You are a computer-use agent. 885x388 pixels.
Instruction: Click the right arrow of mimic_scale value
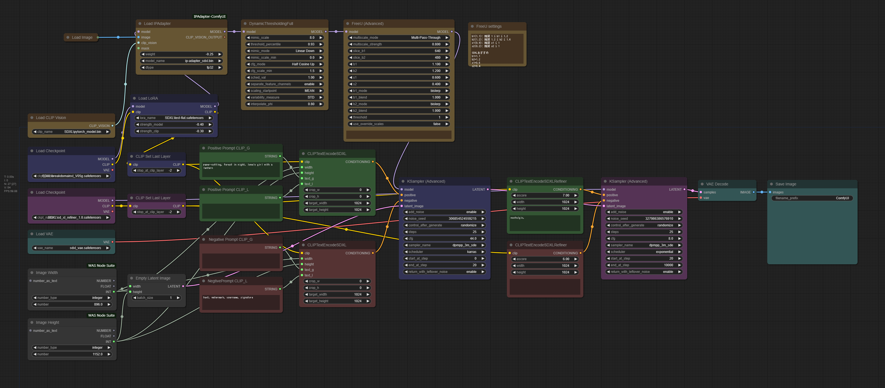point(321,38)
